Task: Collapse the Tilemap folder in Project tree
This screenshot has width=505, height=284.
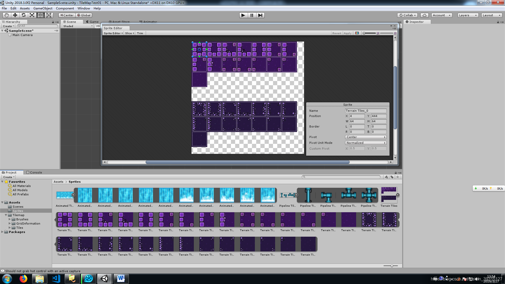Action: [6, 215]
